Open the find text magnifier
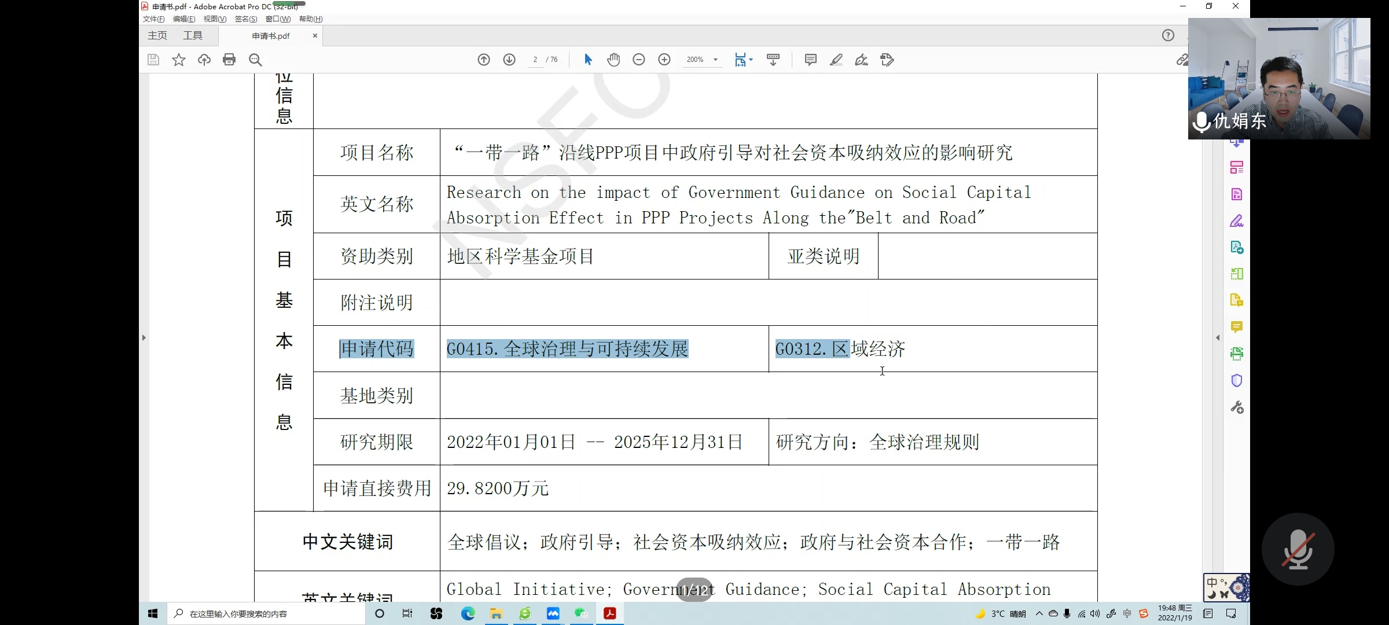The image size is (1389, 625). click(255, 60)
